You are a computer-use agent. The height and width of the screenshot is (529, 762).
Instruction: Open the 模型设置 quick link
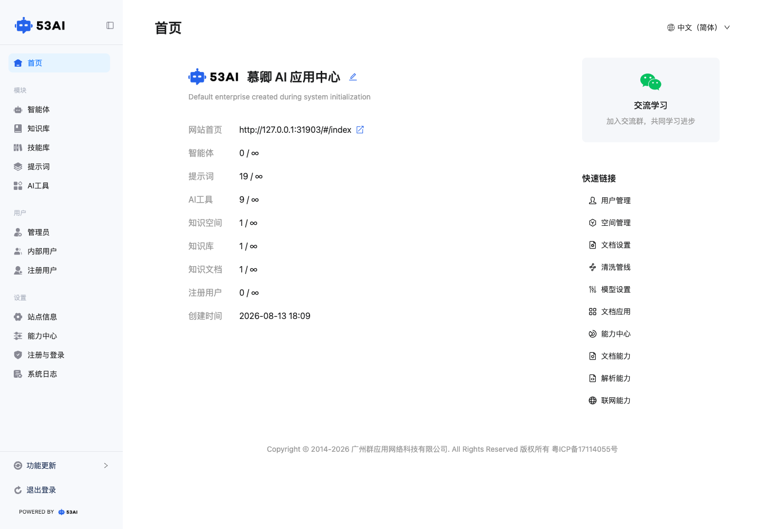(610, 289)
